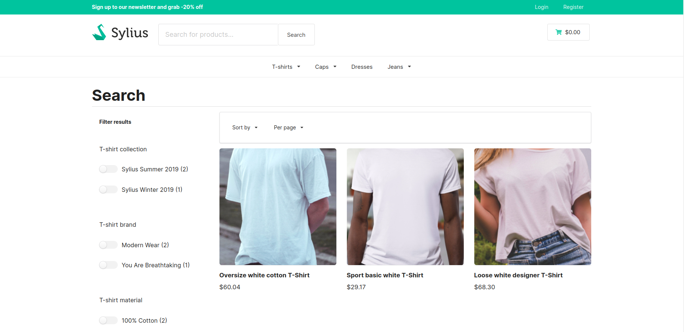
Task: Open the Register page
Action: [573, 7]
